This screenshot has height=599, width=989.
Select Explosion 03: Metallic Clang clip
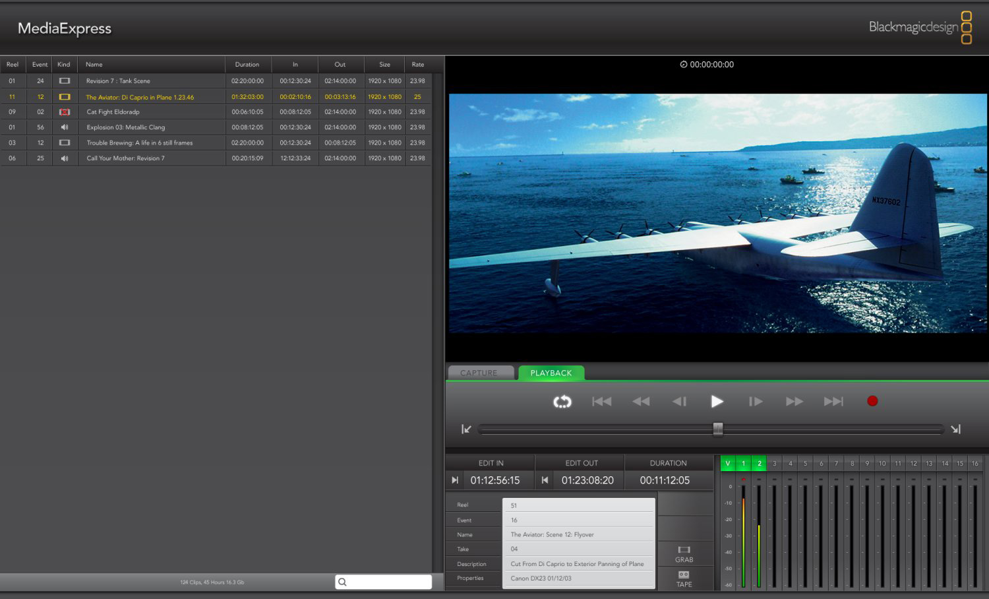click(216, 127)
